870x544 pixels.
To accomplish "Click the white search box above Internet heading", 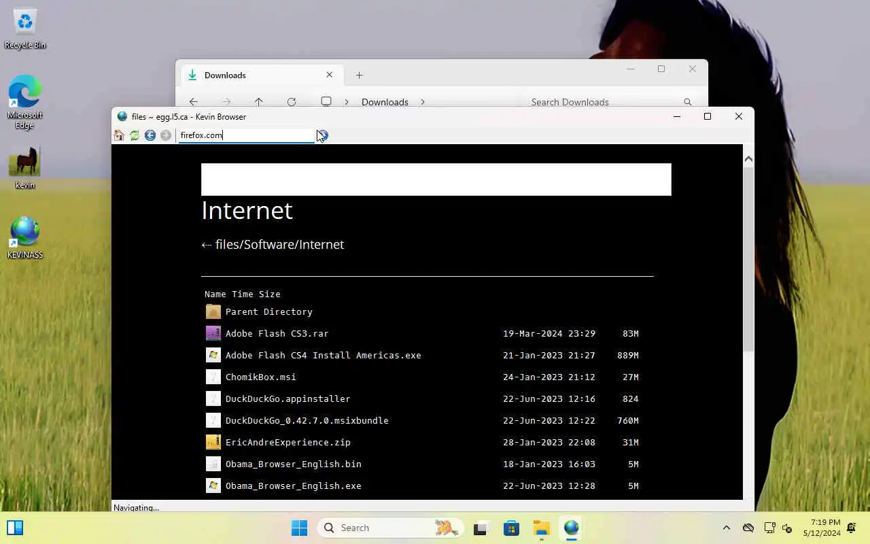I will click(436, 180).
